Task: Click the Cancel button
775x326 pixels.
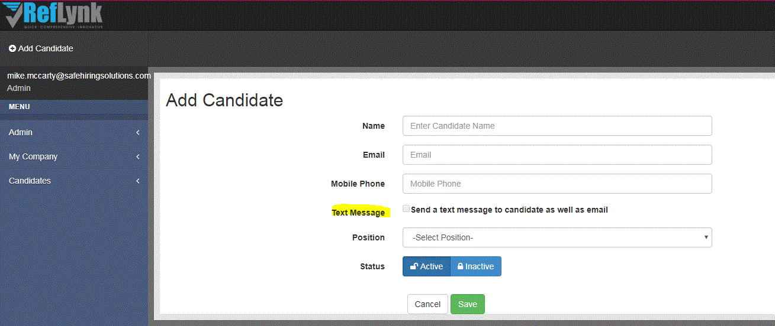Action: click(427, 304)
